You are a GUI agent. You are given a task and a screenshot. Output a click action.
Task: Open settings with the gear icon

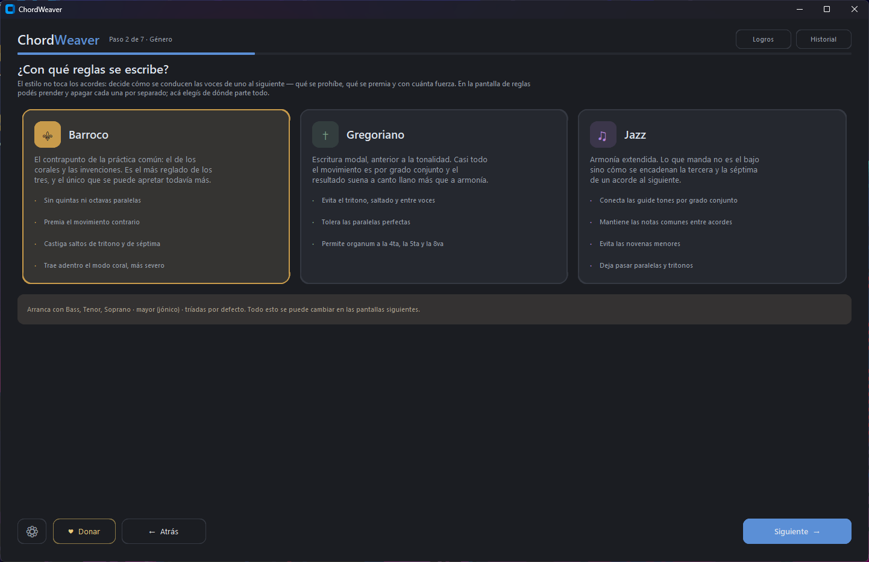[32, 531]
